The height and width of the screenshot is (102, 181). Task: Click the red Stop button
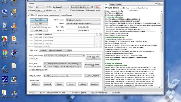pos(98,7)
